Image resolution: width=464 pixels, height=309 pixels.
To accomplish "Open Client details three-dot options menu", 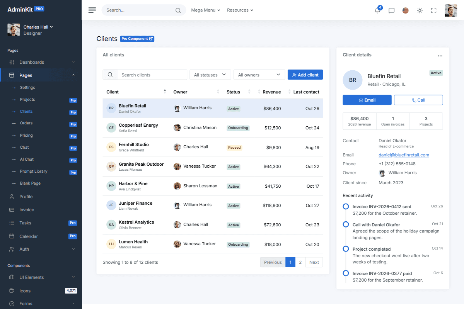I will click(440, 56).
